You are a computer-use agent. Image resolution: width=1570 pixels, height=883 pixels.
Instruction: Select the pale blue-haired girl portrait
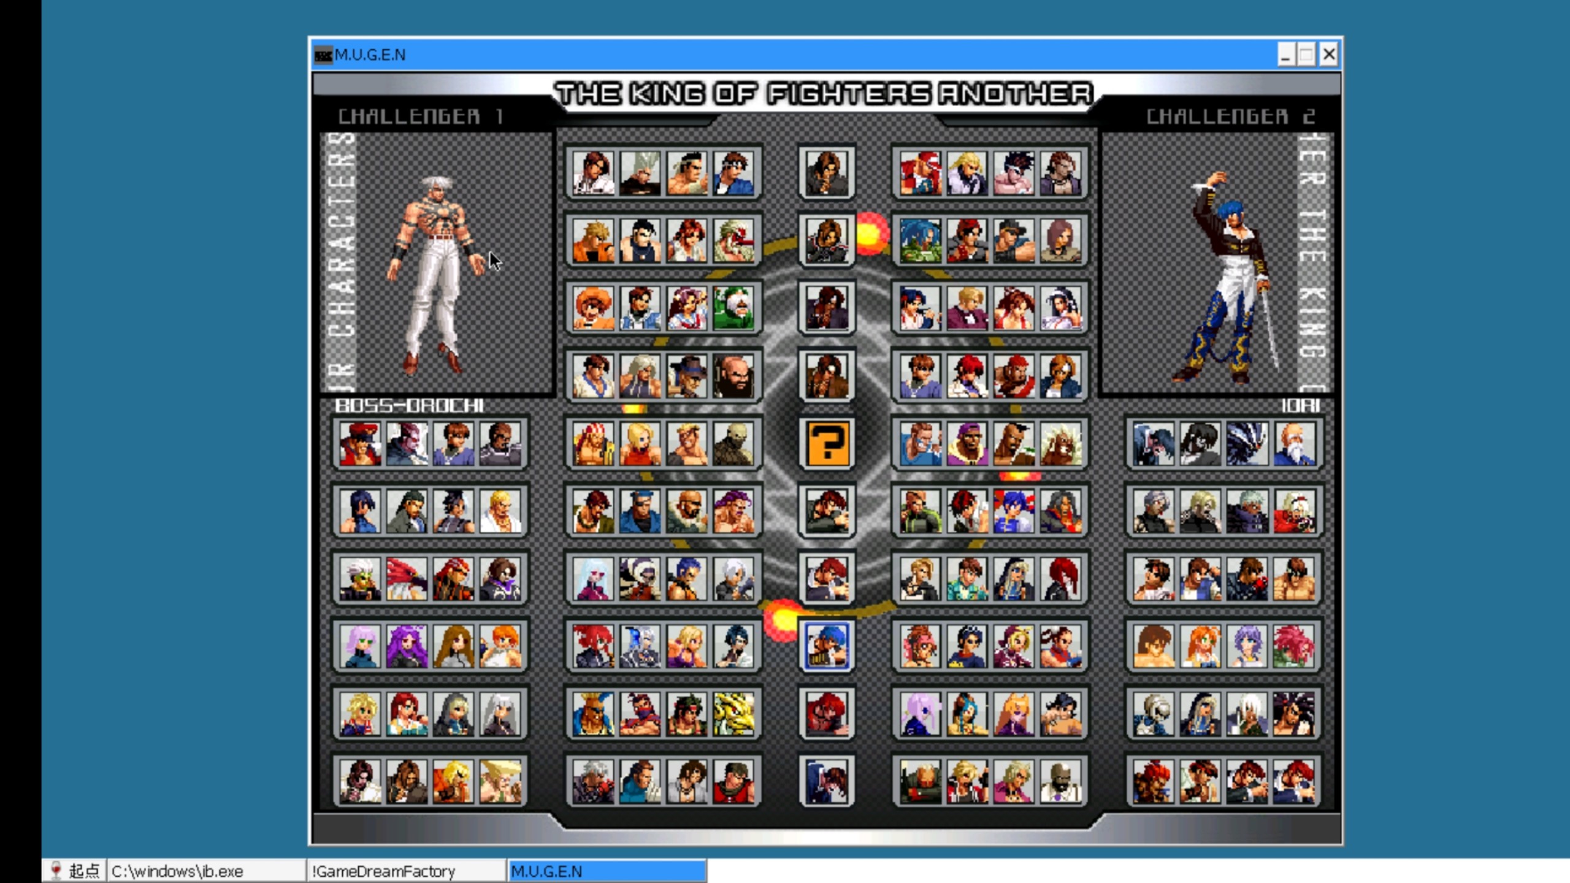593,578
